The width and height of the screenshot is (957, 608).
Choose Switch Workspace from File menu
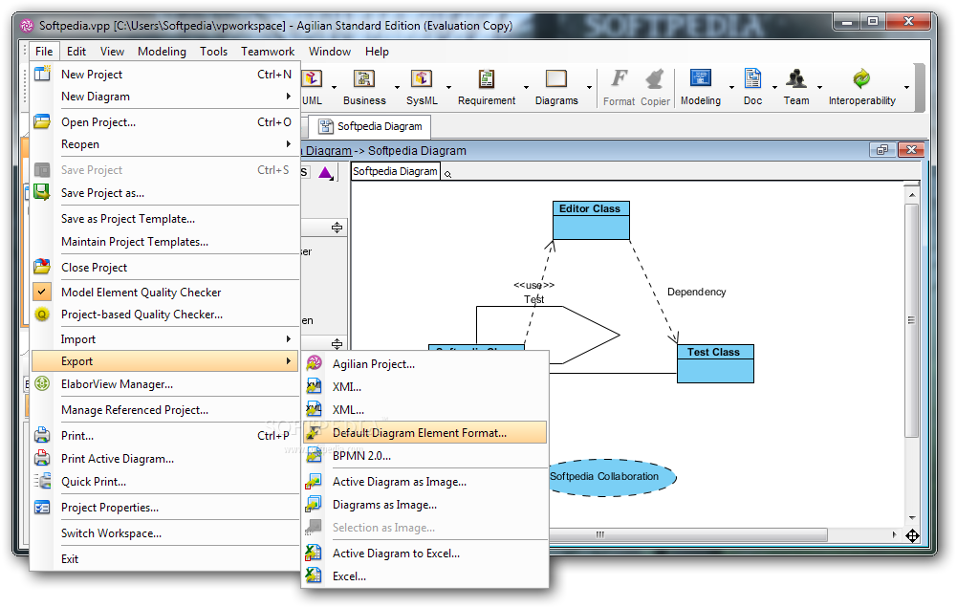click(x=165, y=532)
